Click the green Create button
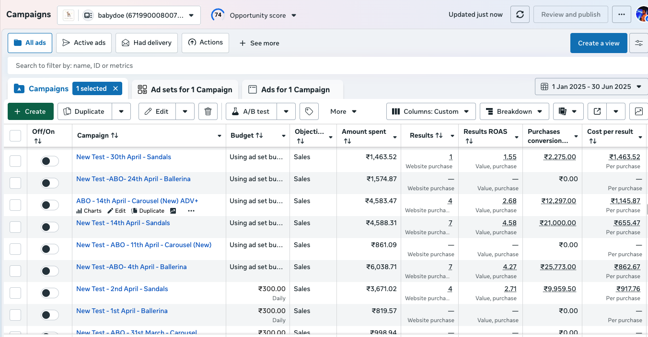The width and height of the screenshot is (648, 337). pyautogui.click(x=31, y=111)
